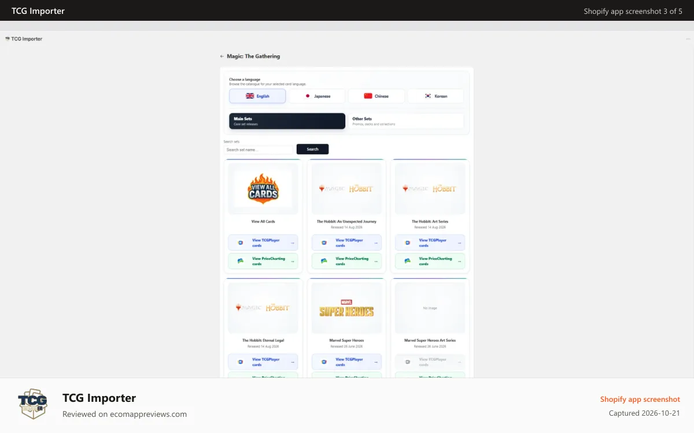Click PriceCharting icon under Hobbit: An Unexpected Journey
Image resolution: width=694 pixels, height=433 pixels.
point(324,261)
